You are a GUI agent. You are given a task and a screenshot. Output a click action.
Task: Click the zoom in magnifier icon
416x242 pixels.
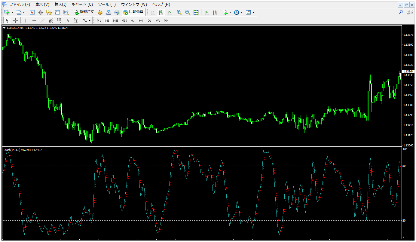coord(179,12)
